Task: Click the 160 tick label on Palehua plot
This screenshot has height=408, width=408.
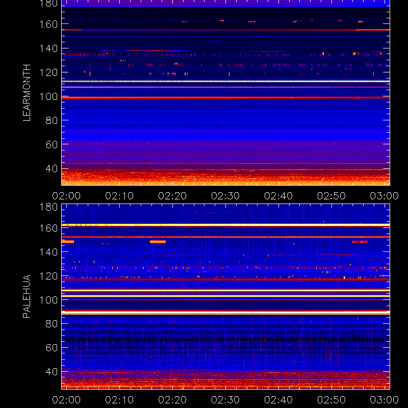Action: click(48, 228)
